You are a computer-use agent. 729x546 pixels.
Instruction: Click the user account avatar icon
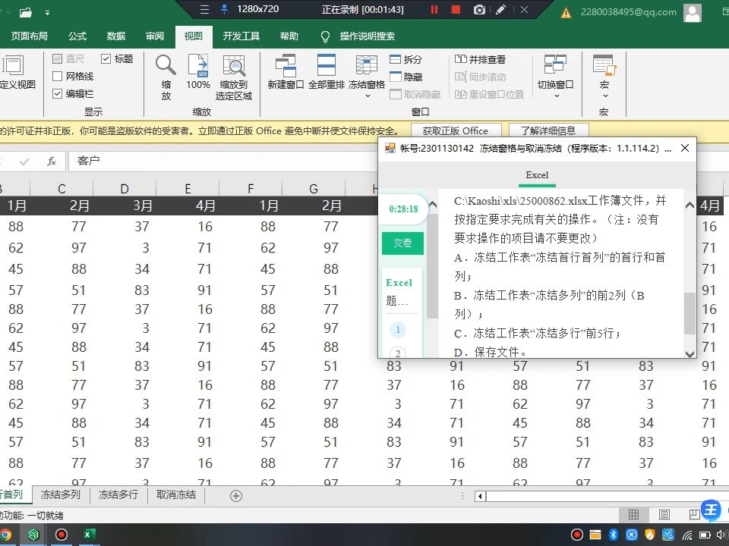[693, 12]
